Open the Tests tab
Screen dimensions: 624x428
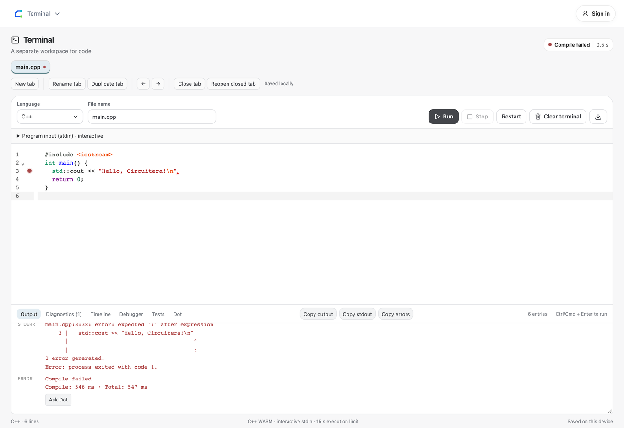coord(158,314)
